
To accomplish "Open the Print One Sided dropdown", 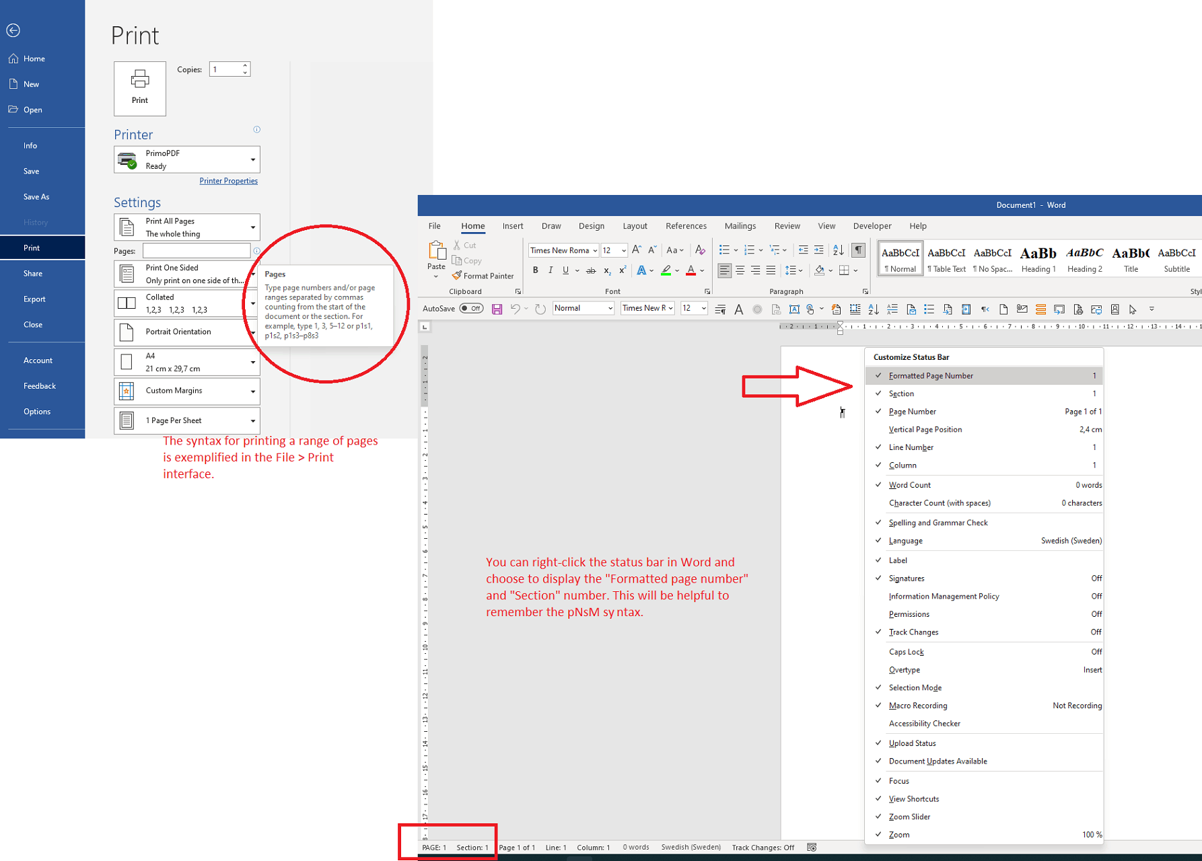I will tap(187, 274).
